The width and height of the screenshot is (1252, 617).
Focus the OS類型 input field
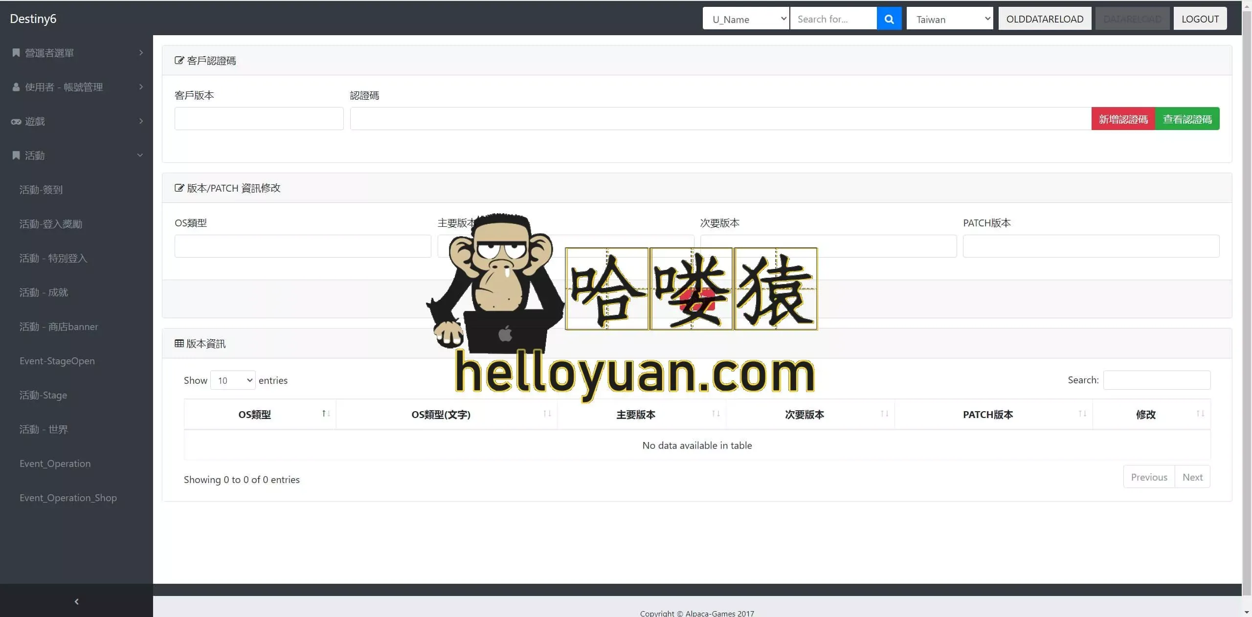303,246
